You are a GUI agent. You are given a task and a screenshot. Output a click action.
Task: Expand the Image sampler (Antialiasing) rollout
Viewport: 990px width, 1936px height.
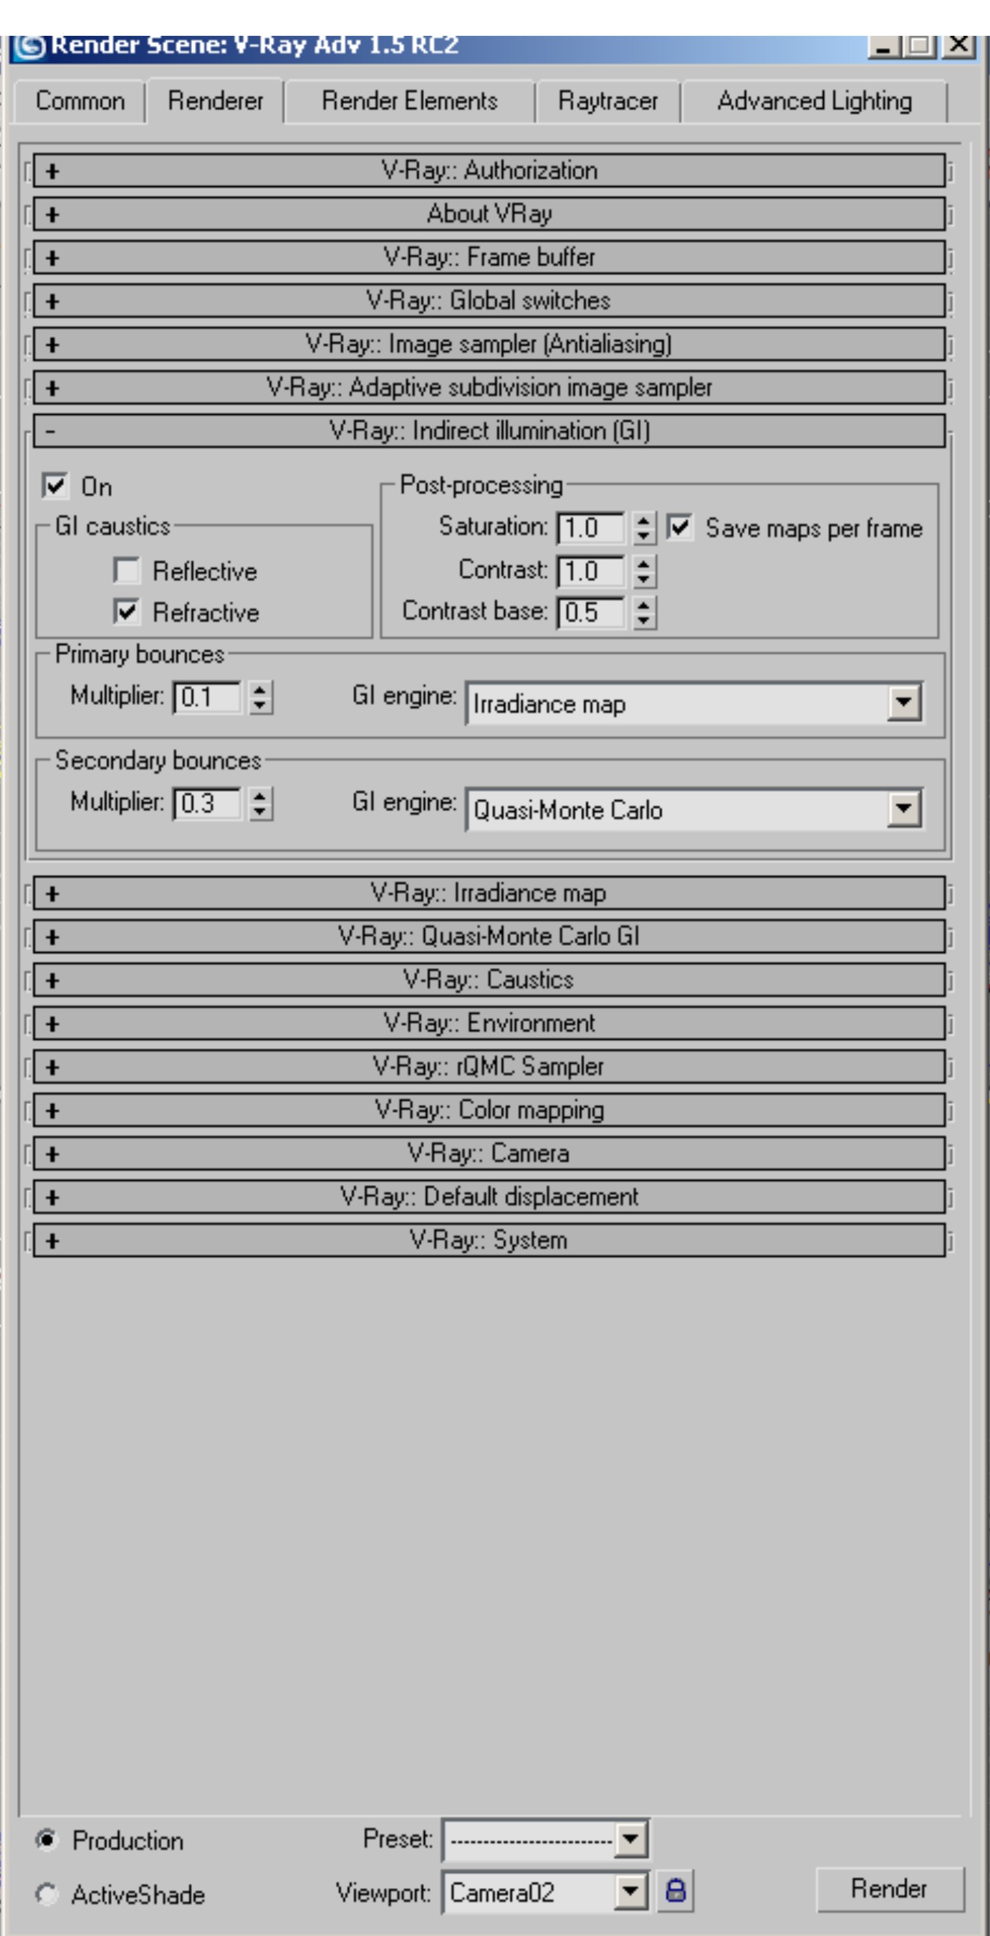pos(489,344)
